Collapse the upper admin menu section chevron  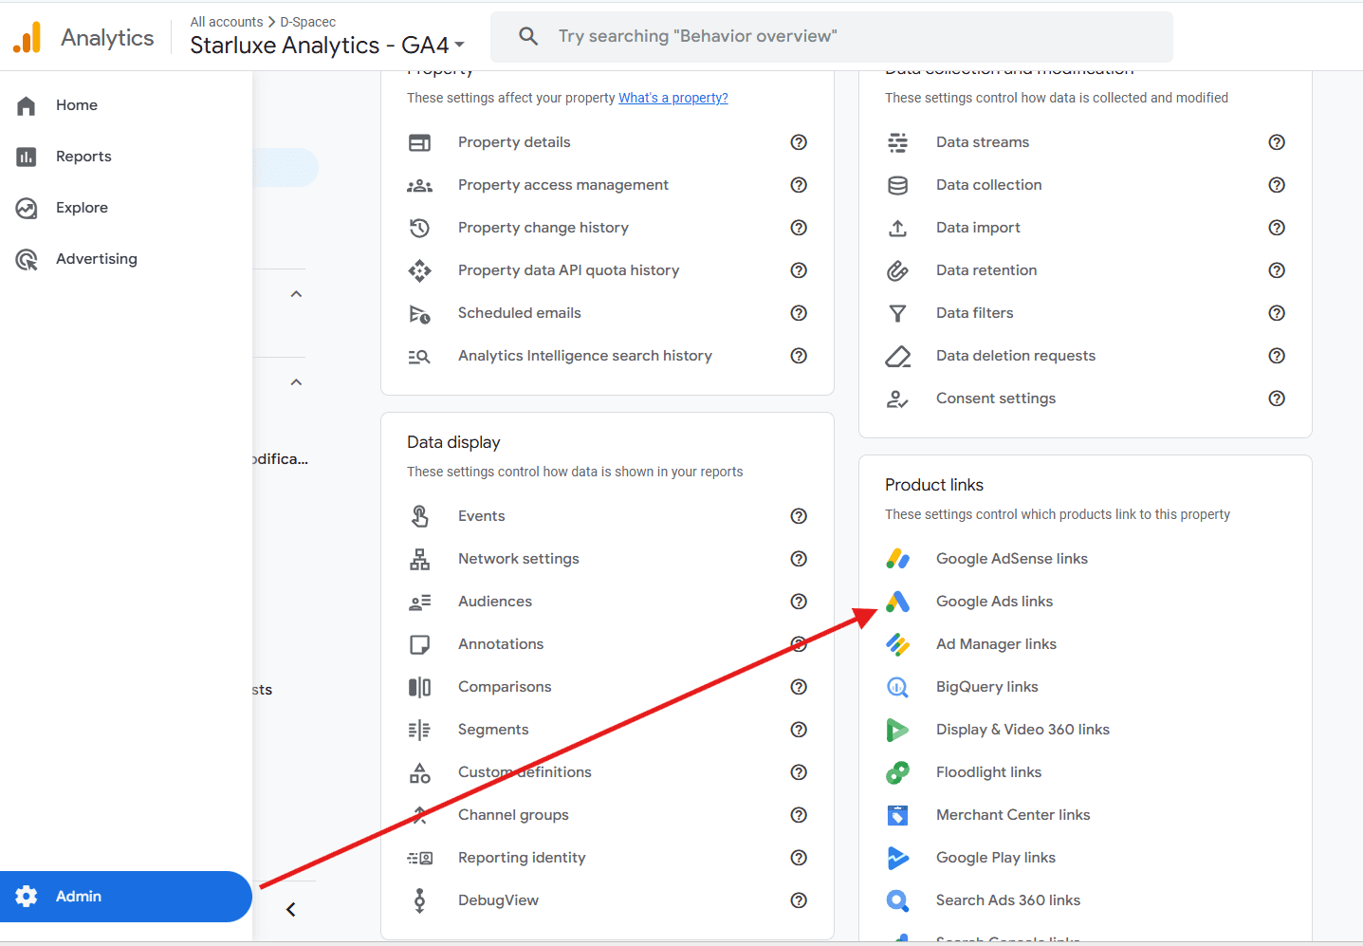pos(296,294)
